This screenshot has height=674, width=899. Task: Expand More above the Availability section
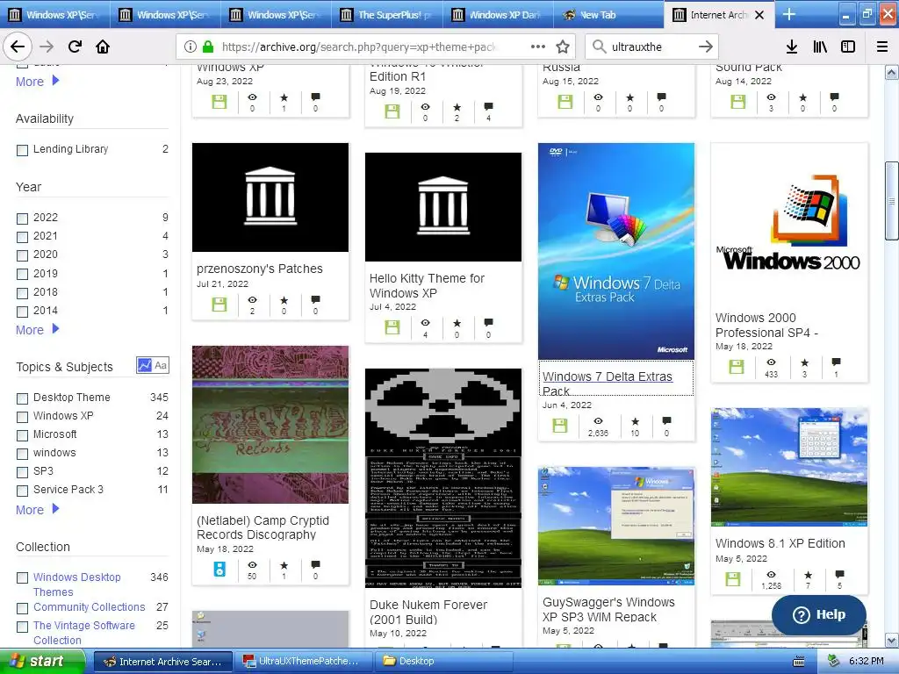point(37,82)
